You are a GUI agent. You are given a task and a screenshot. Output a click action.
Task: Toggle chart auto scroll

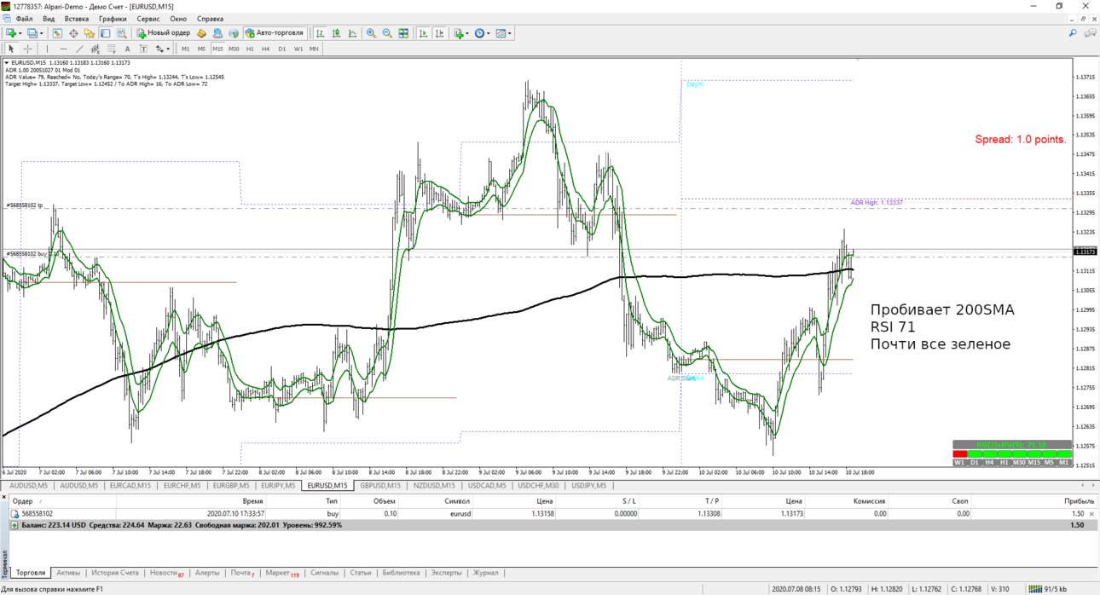(x=424, y=33)
